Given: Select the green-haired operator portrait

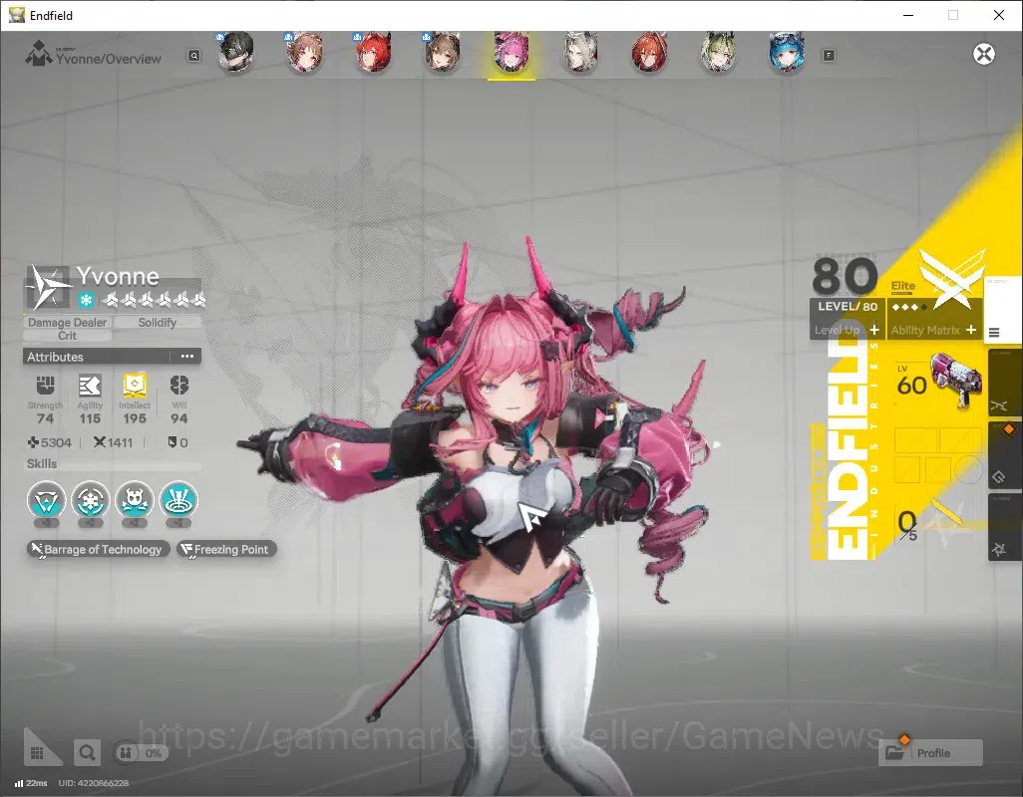Looking at the screenshot, I should coord(718,52).
